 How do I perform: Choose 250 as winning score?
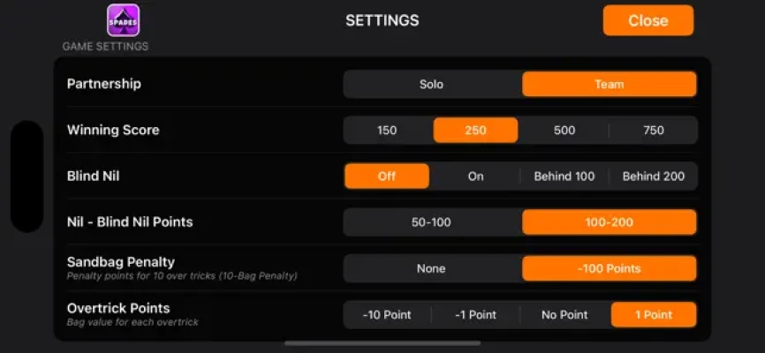pos(475,131)
